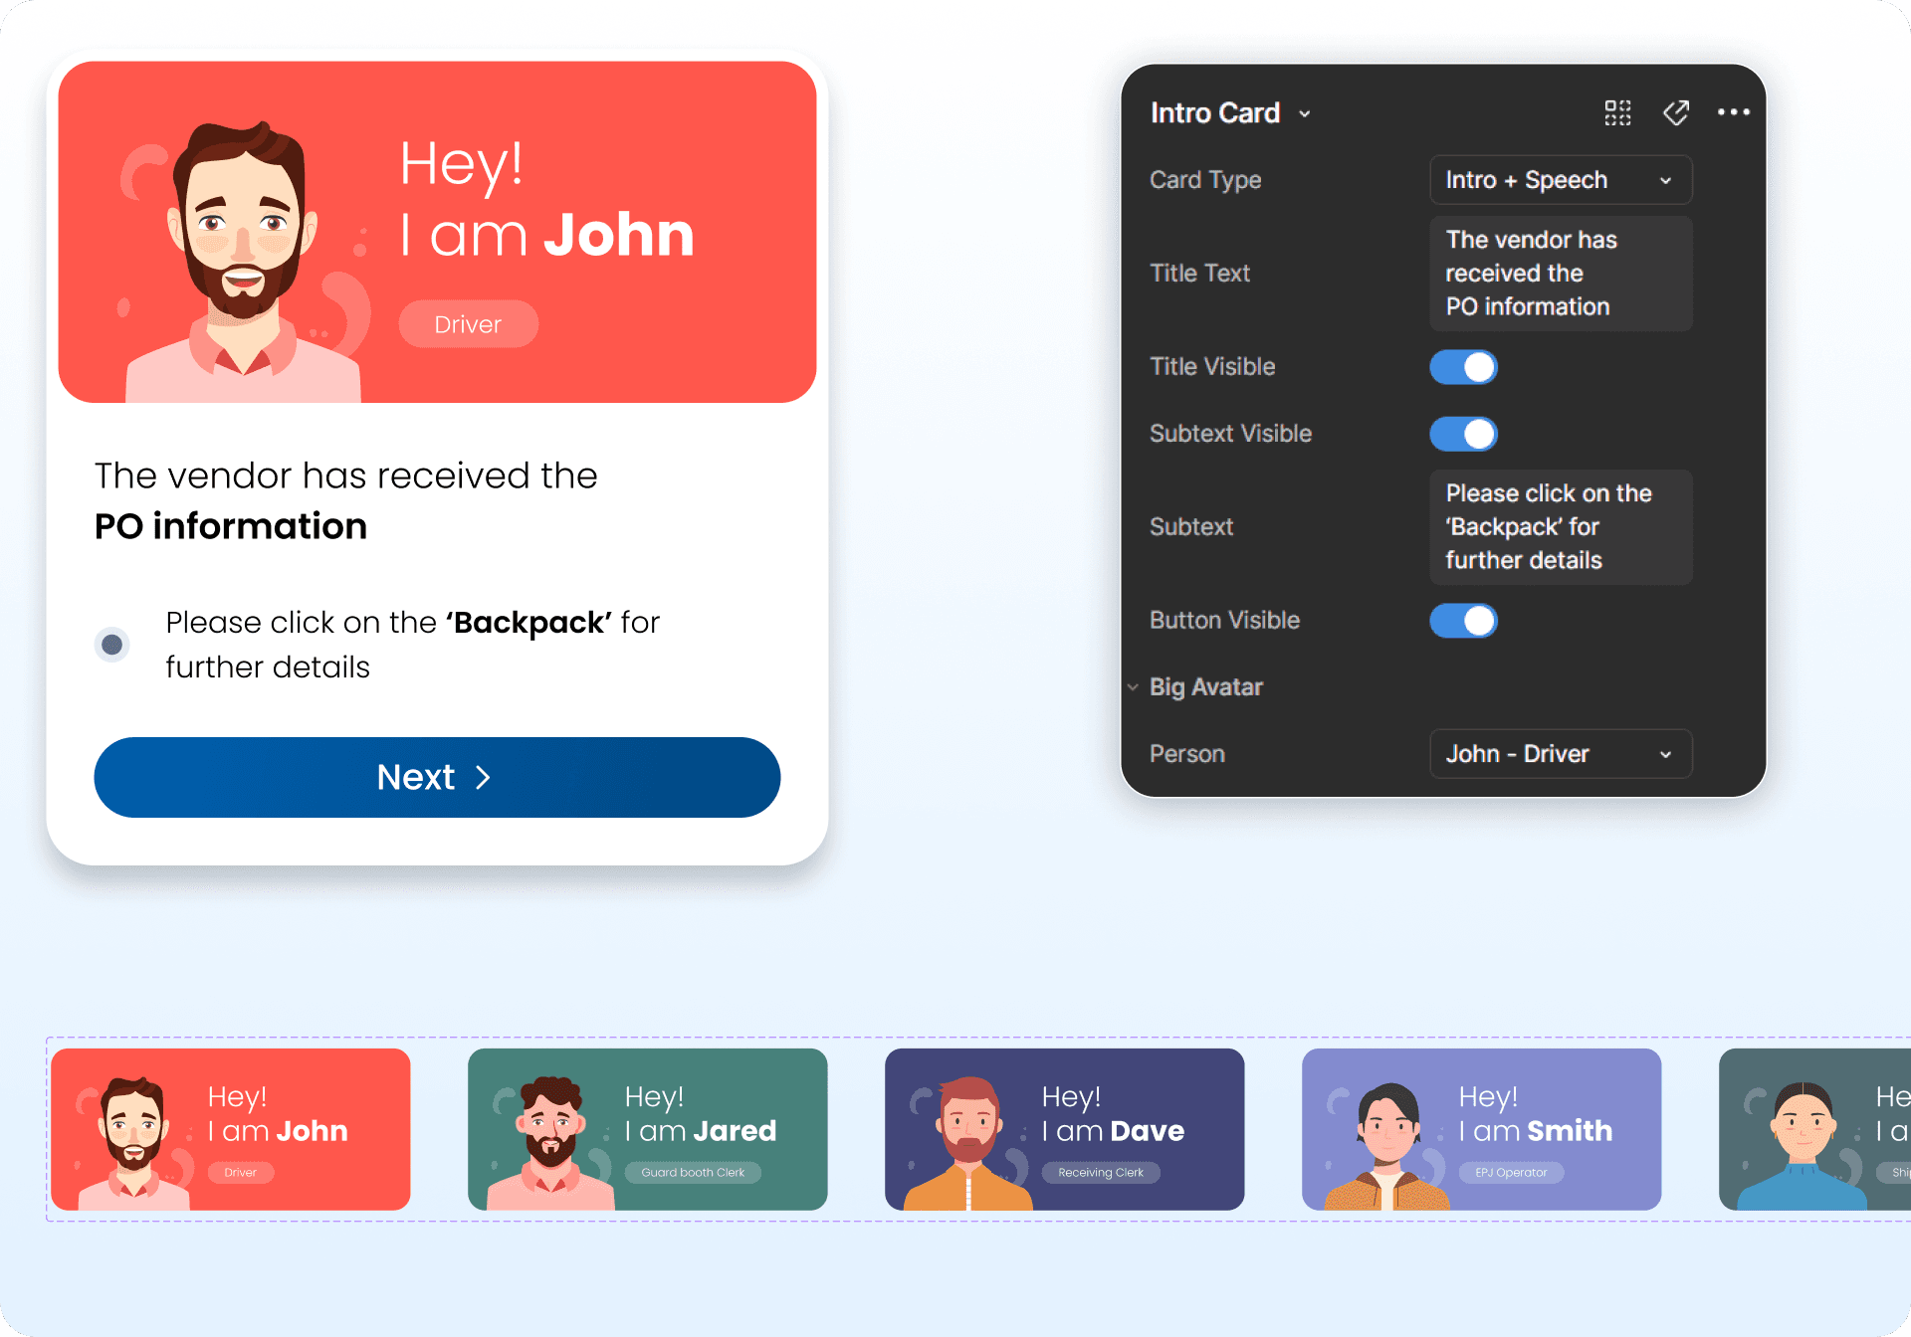Open the Card Type dropdown showing Intro + Speech

click(1561, 180)
